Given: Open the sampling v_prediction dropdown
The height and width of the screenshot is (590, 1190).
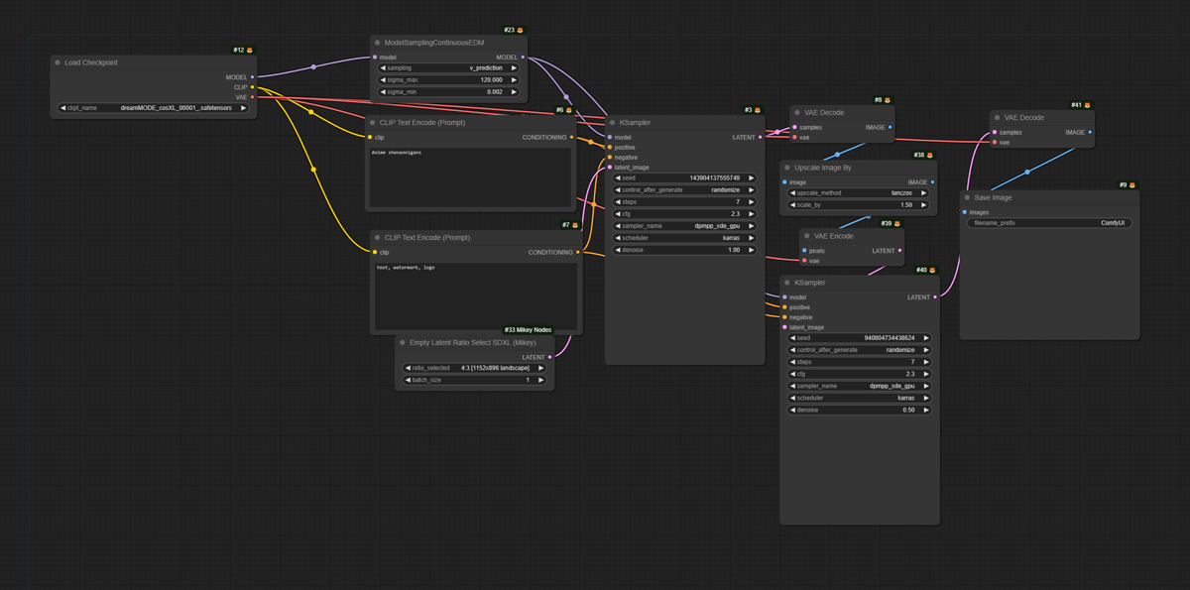Looking at the screenshot, I should point(448,68).
